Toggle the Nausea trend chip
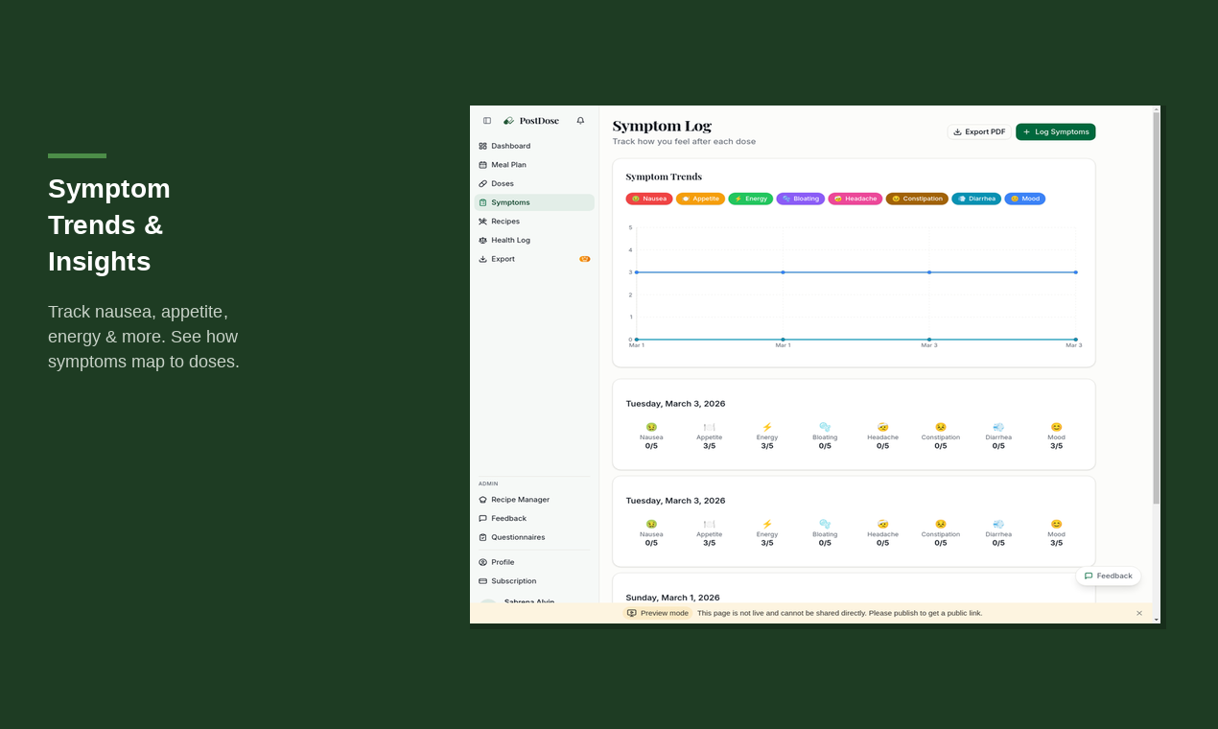Image resolution: width=1218 pixels, height=729 pixels. (649, 199)
